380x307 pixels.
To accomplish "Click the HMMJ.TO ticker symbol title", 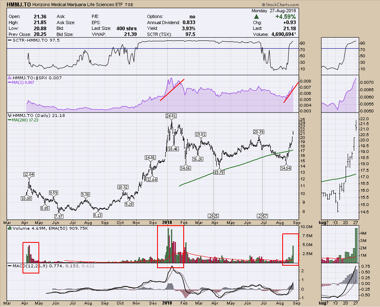I will tap(19, 4).
